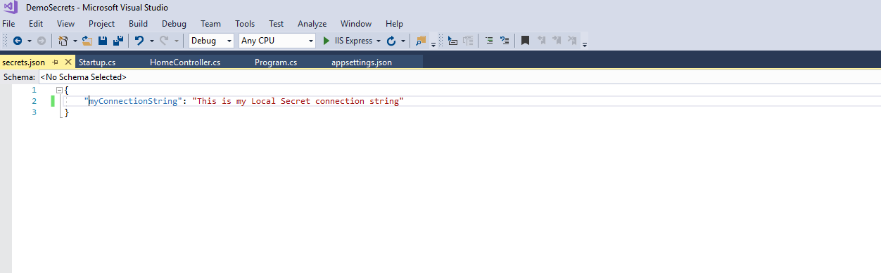Image resolution: width=881 pixels, height=273 pixels.
Task: Switch to the appsettings.json tab
Action: 362,62
